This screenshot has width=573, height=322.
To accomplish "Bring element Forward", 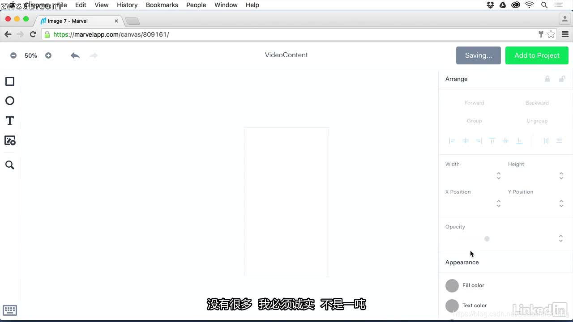I will (x=475, y=103).
